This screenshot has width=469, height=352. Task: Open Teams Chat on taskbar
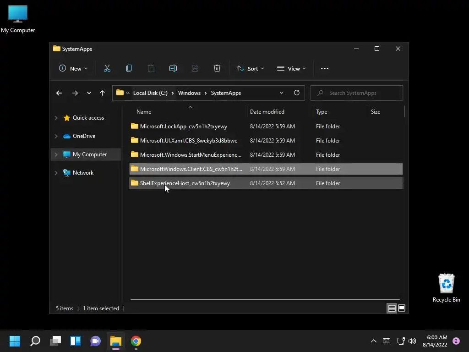[x=95, y=341]
